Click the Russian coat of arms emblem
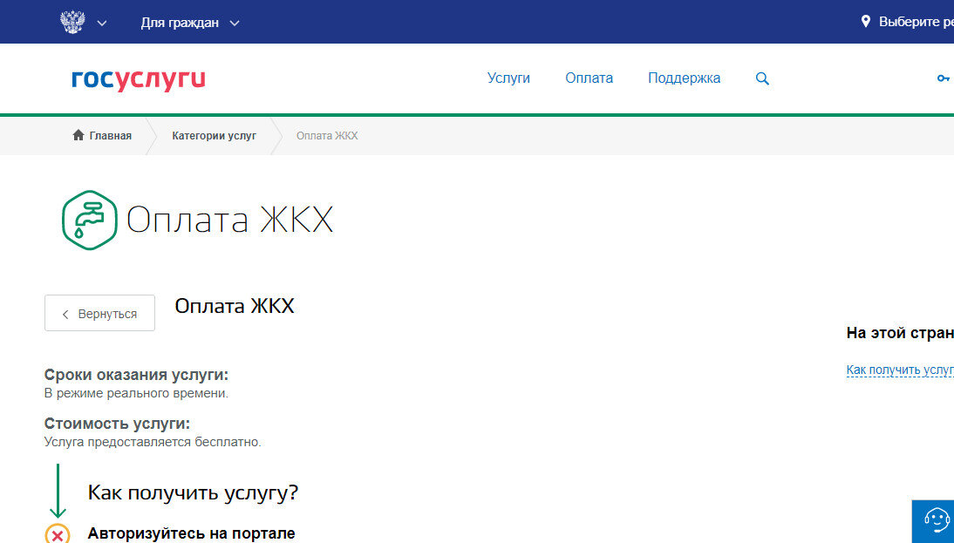 click(72, 23)
